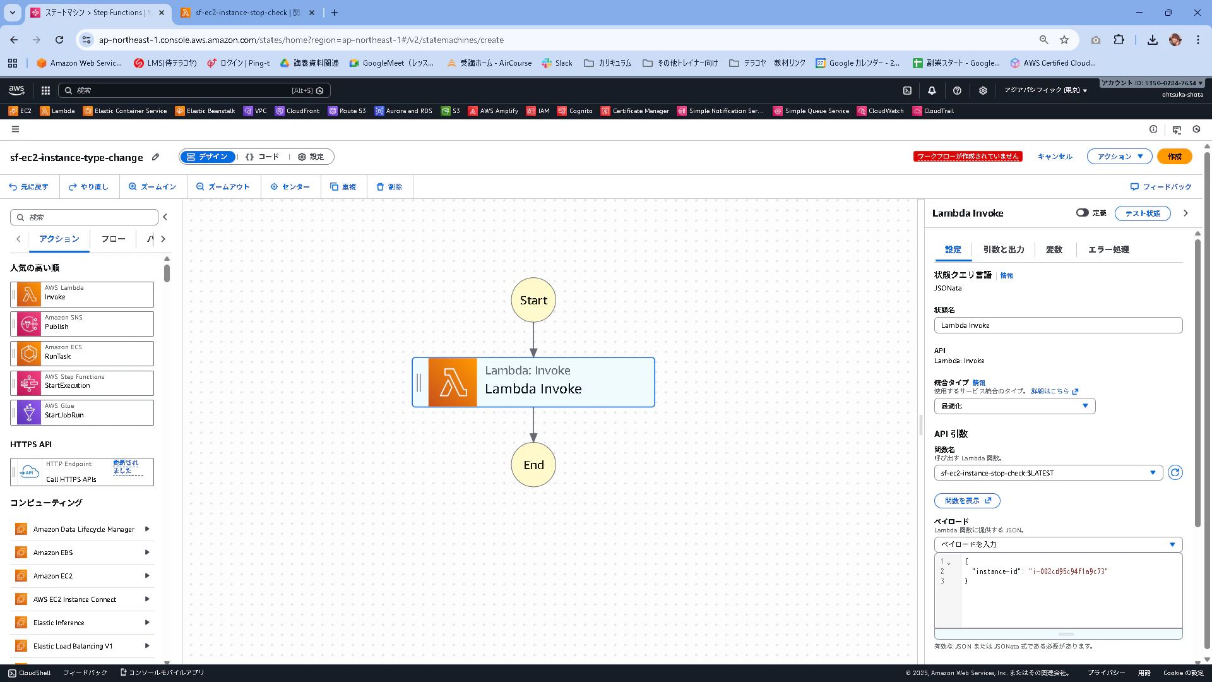
Task: Open the integration type dropdown
Action: 1014,406
